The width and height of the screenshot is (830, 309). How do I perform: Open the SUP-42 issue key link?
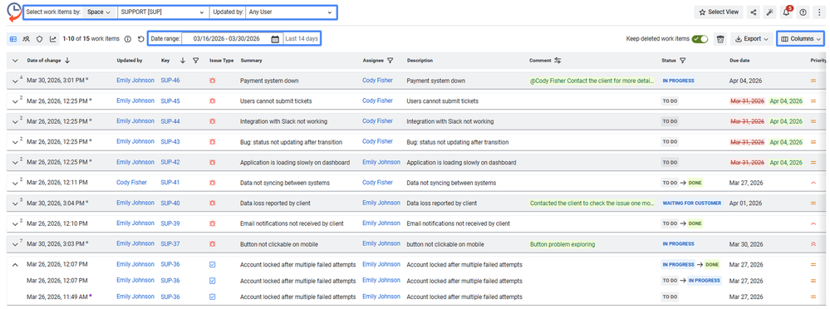tap(170, 162)
